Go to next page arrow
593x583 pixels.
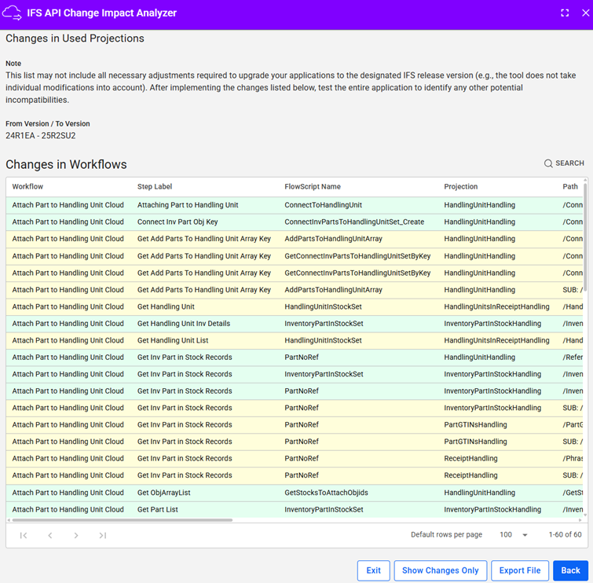[76, 535]
